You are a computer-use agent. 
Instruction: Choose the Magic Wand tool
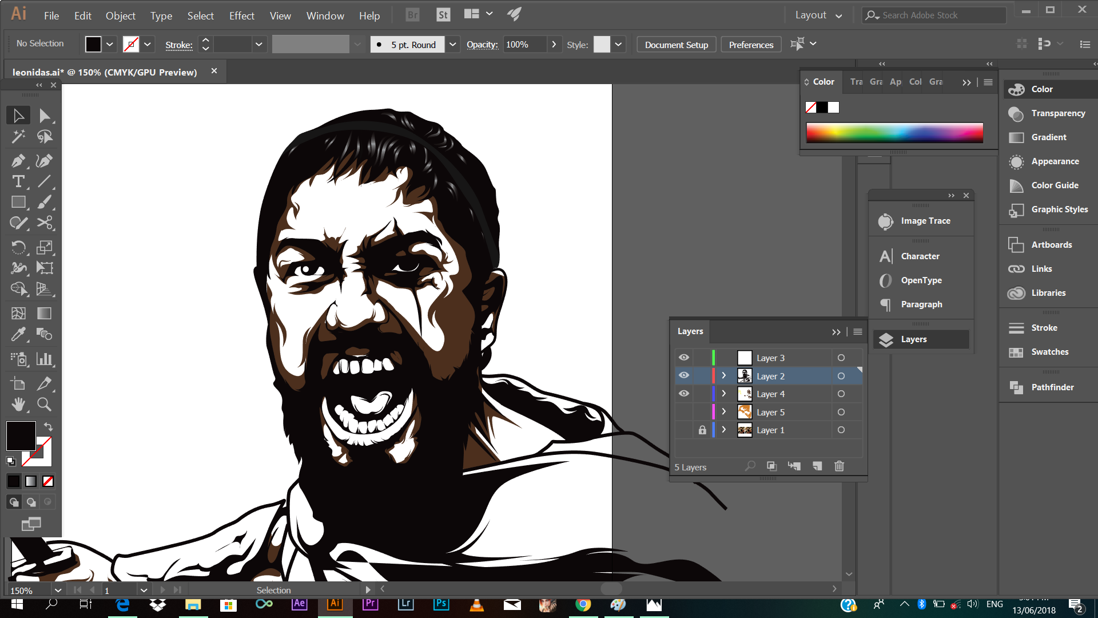point(18,136)
